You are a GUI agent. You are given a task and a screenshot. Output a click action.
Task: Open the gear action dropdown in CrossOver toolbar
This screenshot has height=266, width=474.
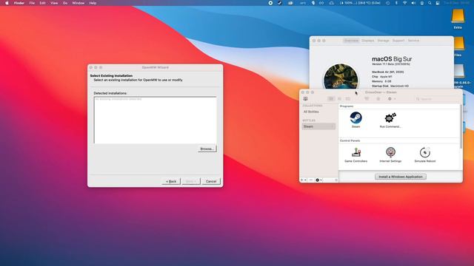(x=392, y=99)
